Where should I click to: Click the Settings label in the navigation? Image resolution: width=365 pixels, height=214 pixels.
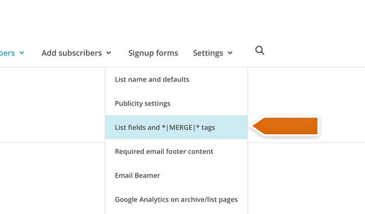208,53
